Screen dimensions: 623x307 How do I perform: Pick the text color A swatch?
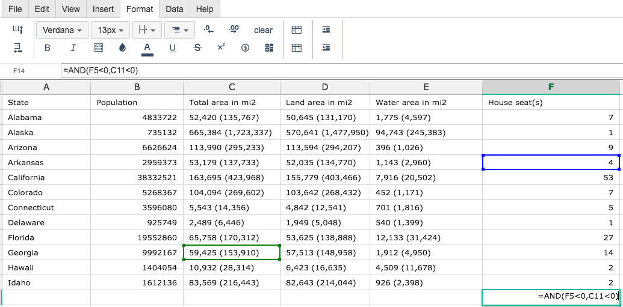click(x=147, y=48)
